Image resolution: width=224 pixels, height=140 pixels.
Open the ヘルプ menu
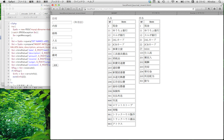coord(91,2)
